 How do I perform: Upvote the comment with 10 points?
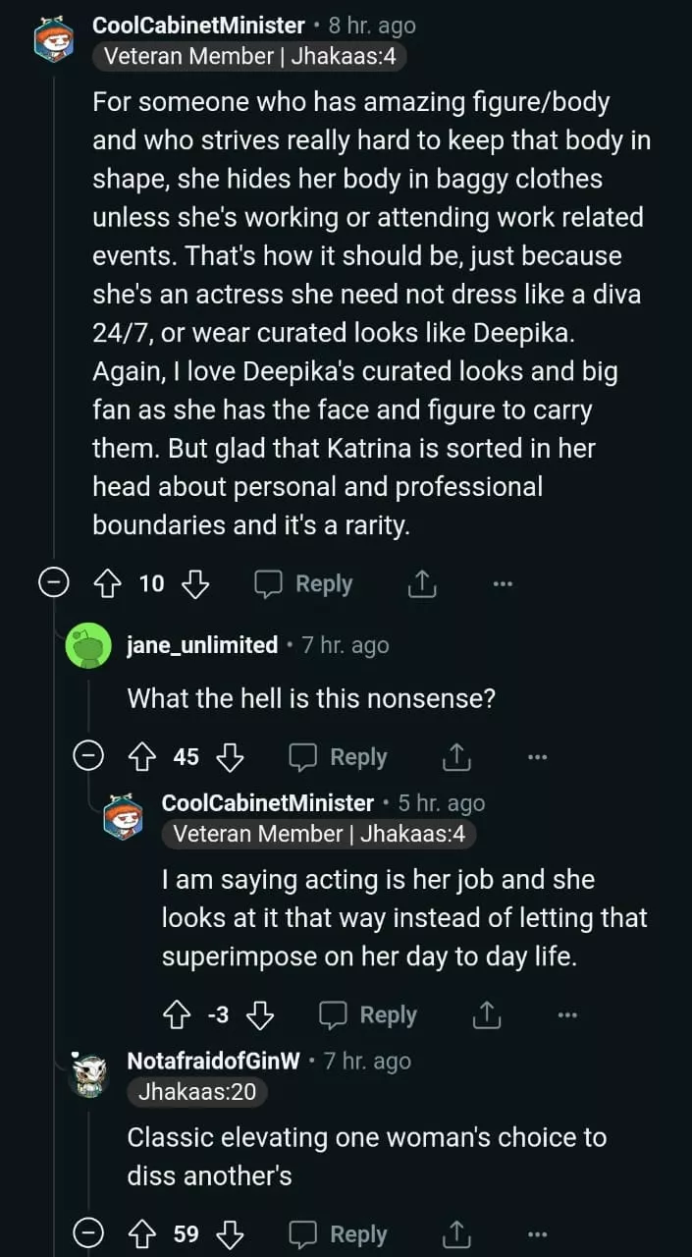(105, 584)
